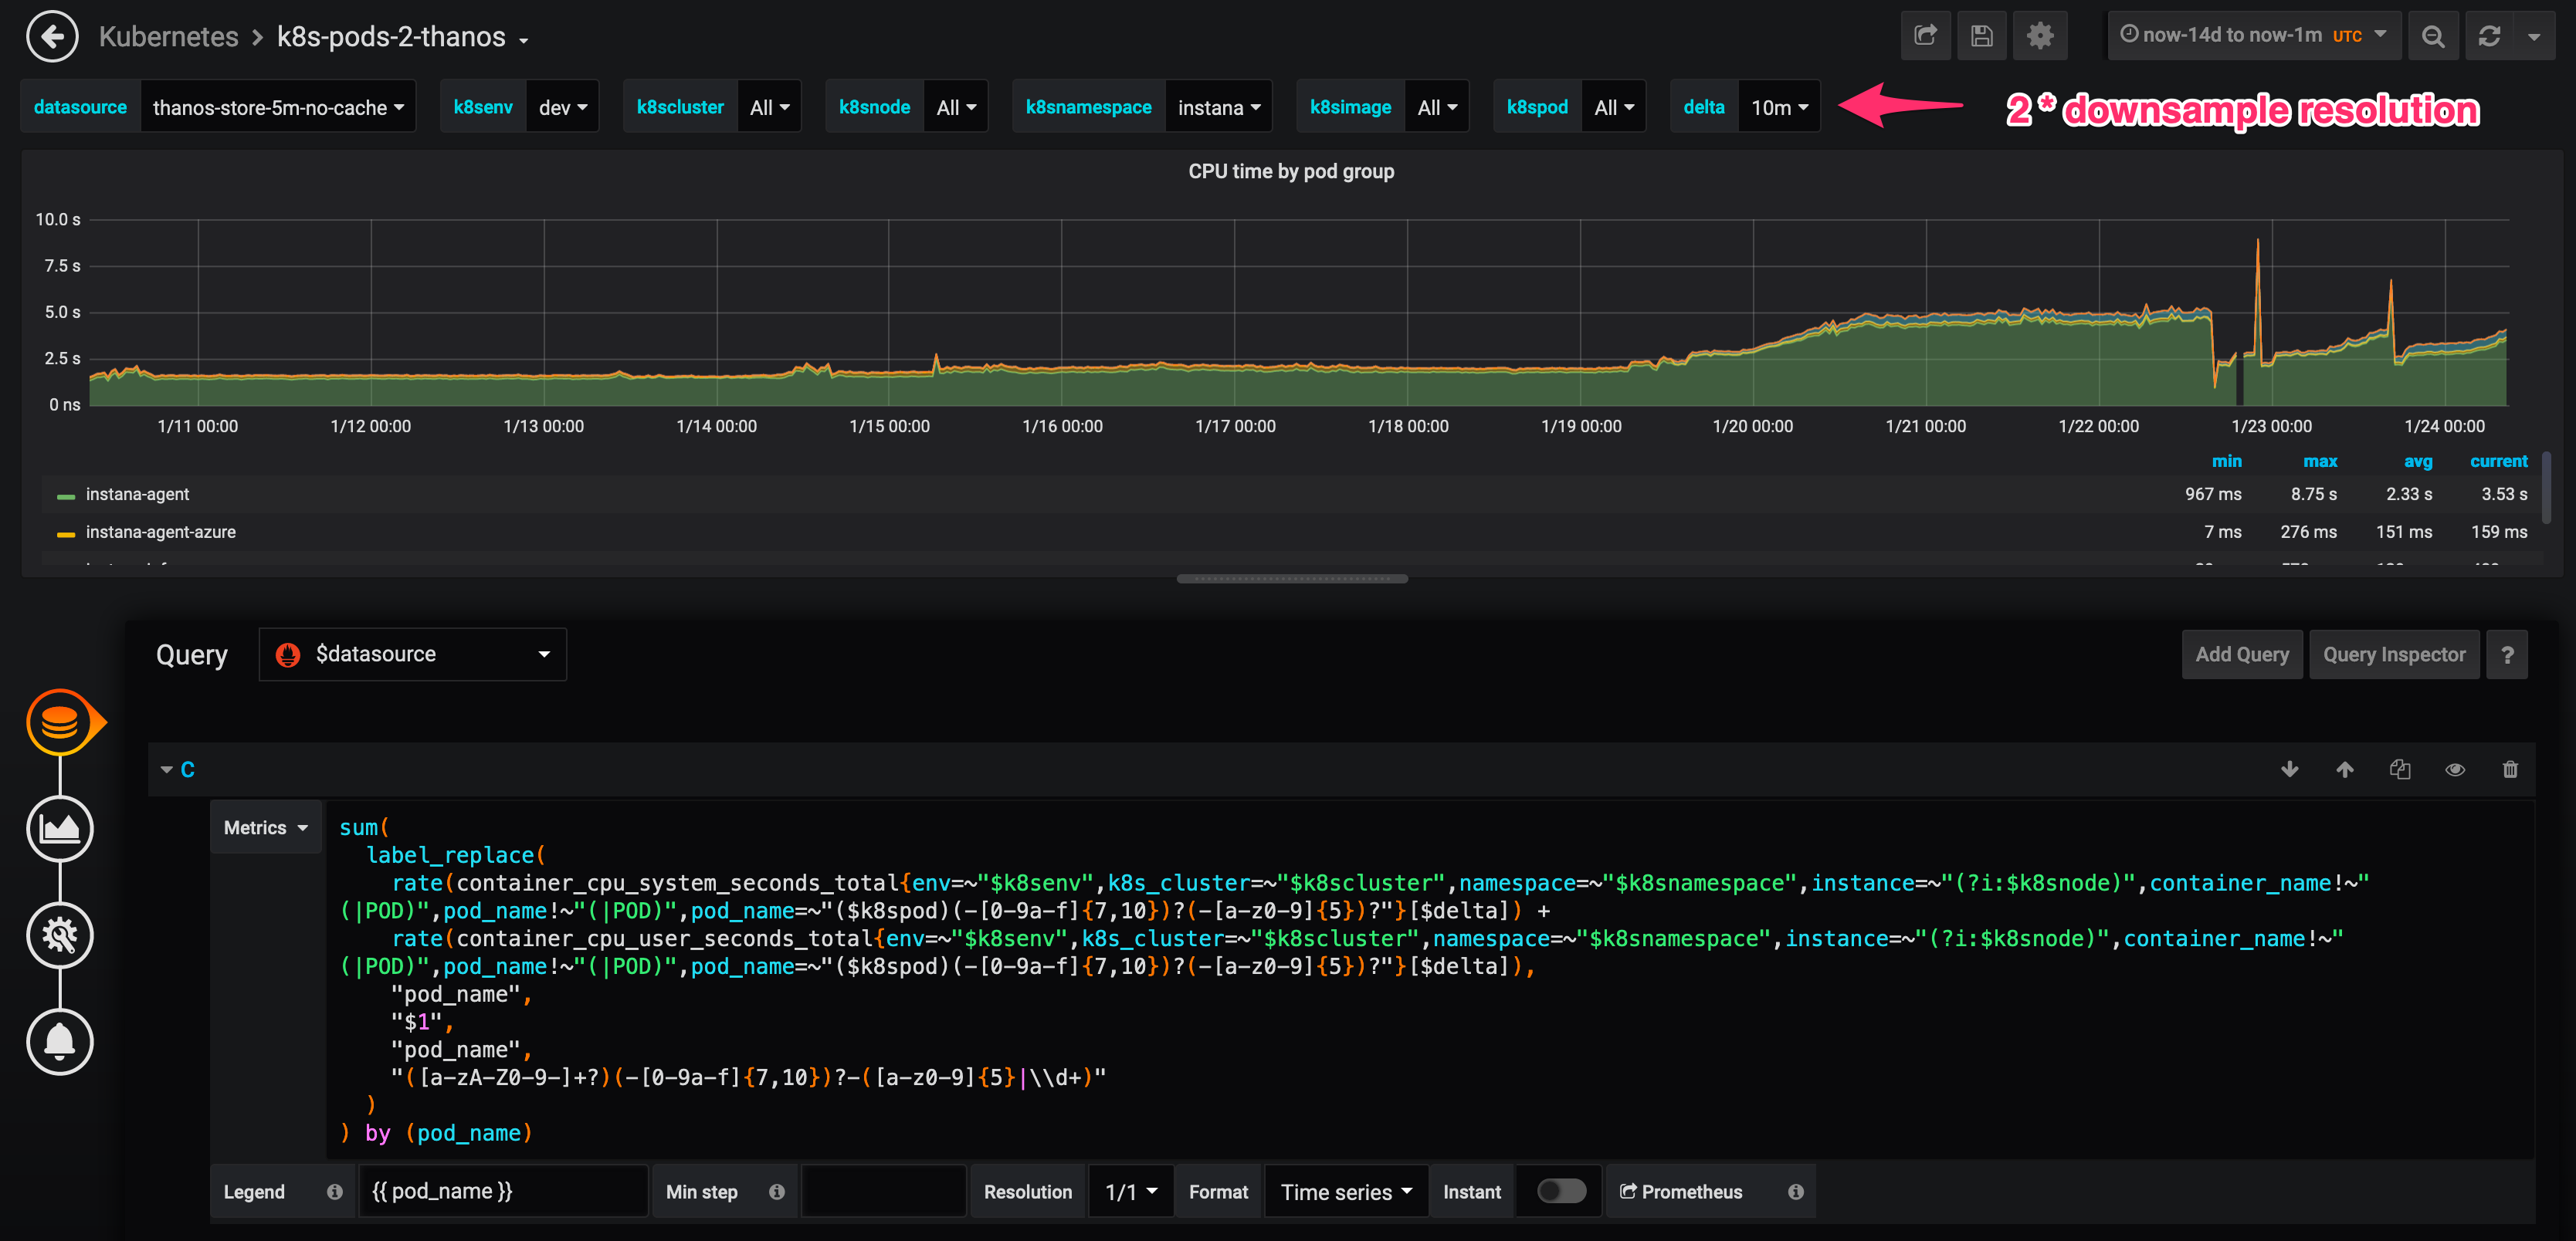
Task: Open the thanos-store-5m-no-cache datasource dropdown
Action: (279, 106)
